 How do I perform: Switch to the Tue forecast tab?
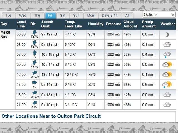(8, 16)
